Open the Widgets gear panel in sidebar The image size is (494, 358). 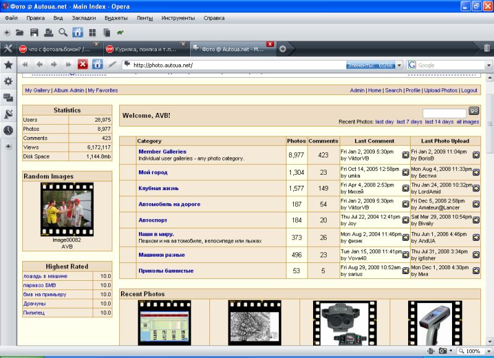click(8, 81)
